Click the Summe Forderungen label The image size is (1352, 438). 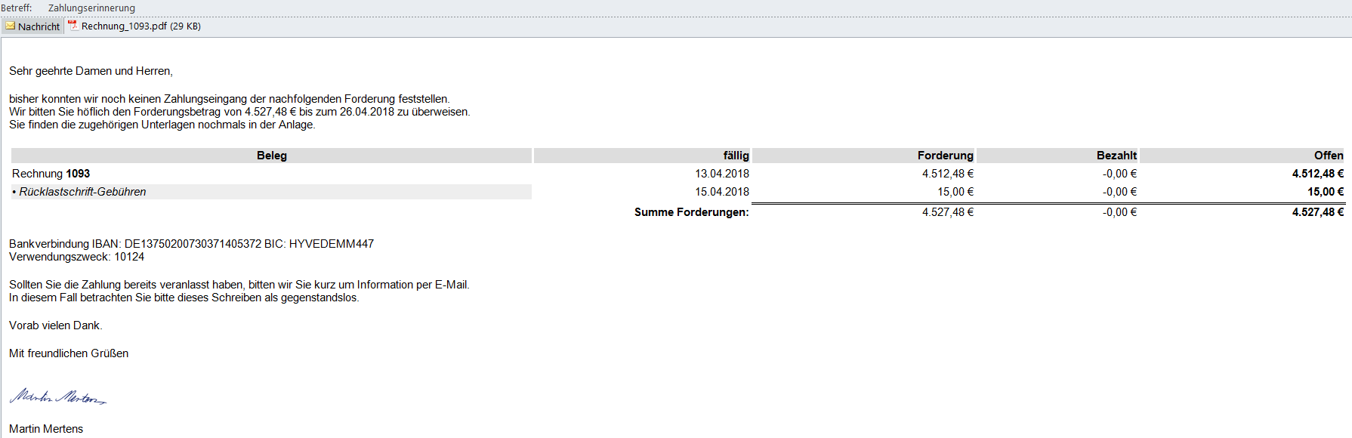coord(691,212)
